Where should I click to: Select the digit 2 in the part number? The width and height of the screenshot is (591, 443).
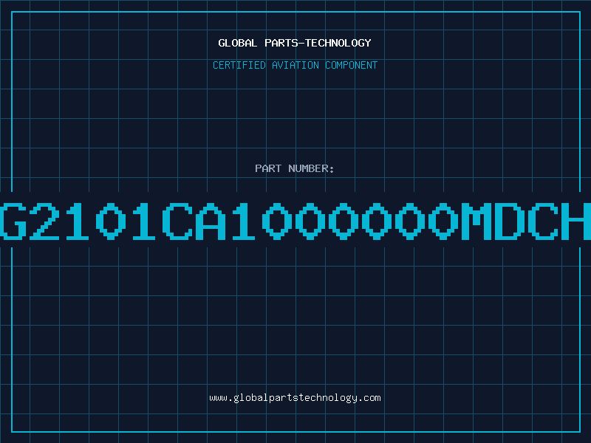coord(44,221)
